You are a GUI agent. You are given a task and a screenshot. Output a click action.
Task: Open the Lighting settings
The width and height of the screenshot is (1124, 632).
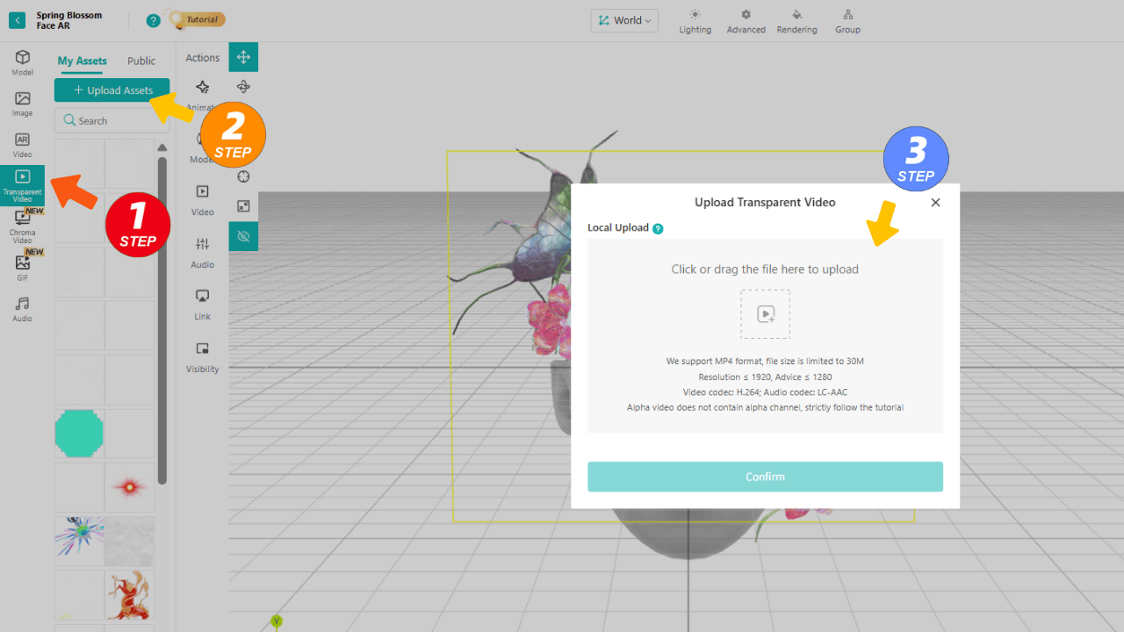tap(695, 21)
